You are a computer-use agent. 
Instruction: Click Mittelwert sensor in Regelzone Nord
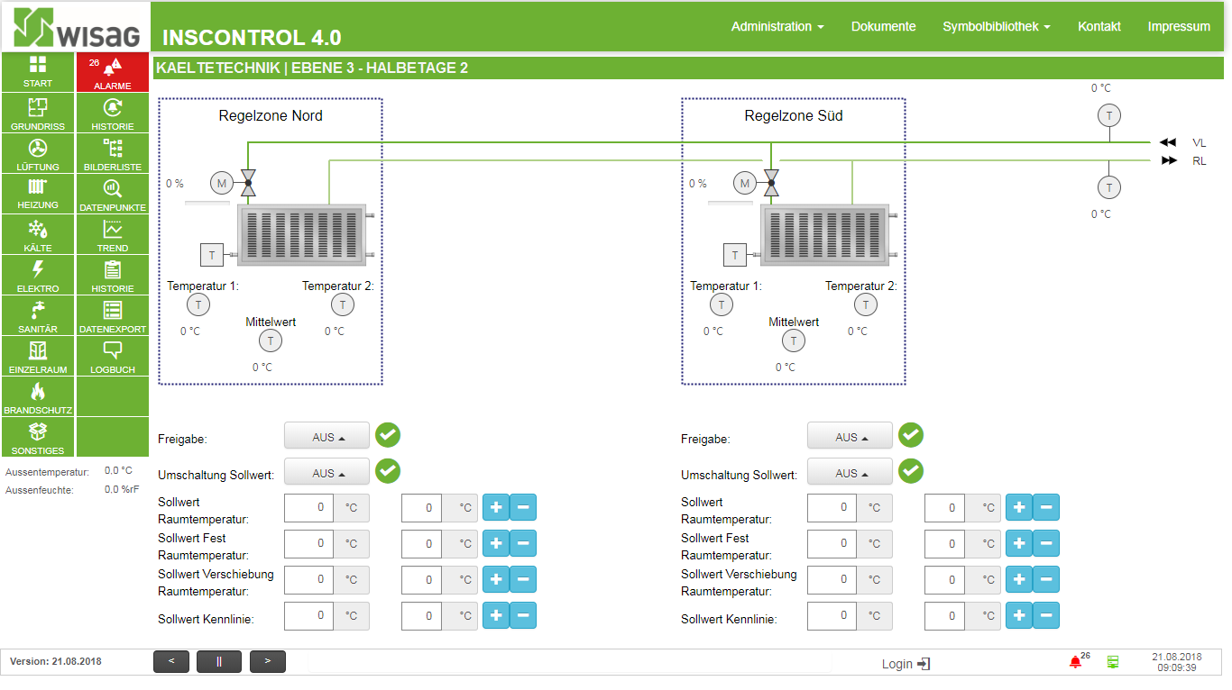tap(270, 340)
